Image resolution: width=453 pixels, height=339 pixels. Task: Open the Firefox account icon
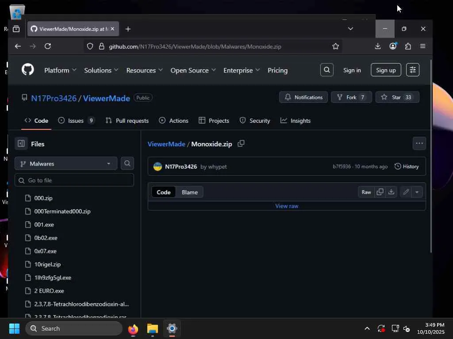pyautogui.click(x=393, y=46)
